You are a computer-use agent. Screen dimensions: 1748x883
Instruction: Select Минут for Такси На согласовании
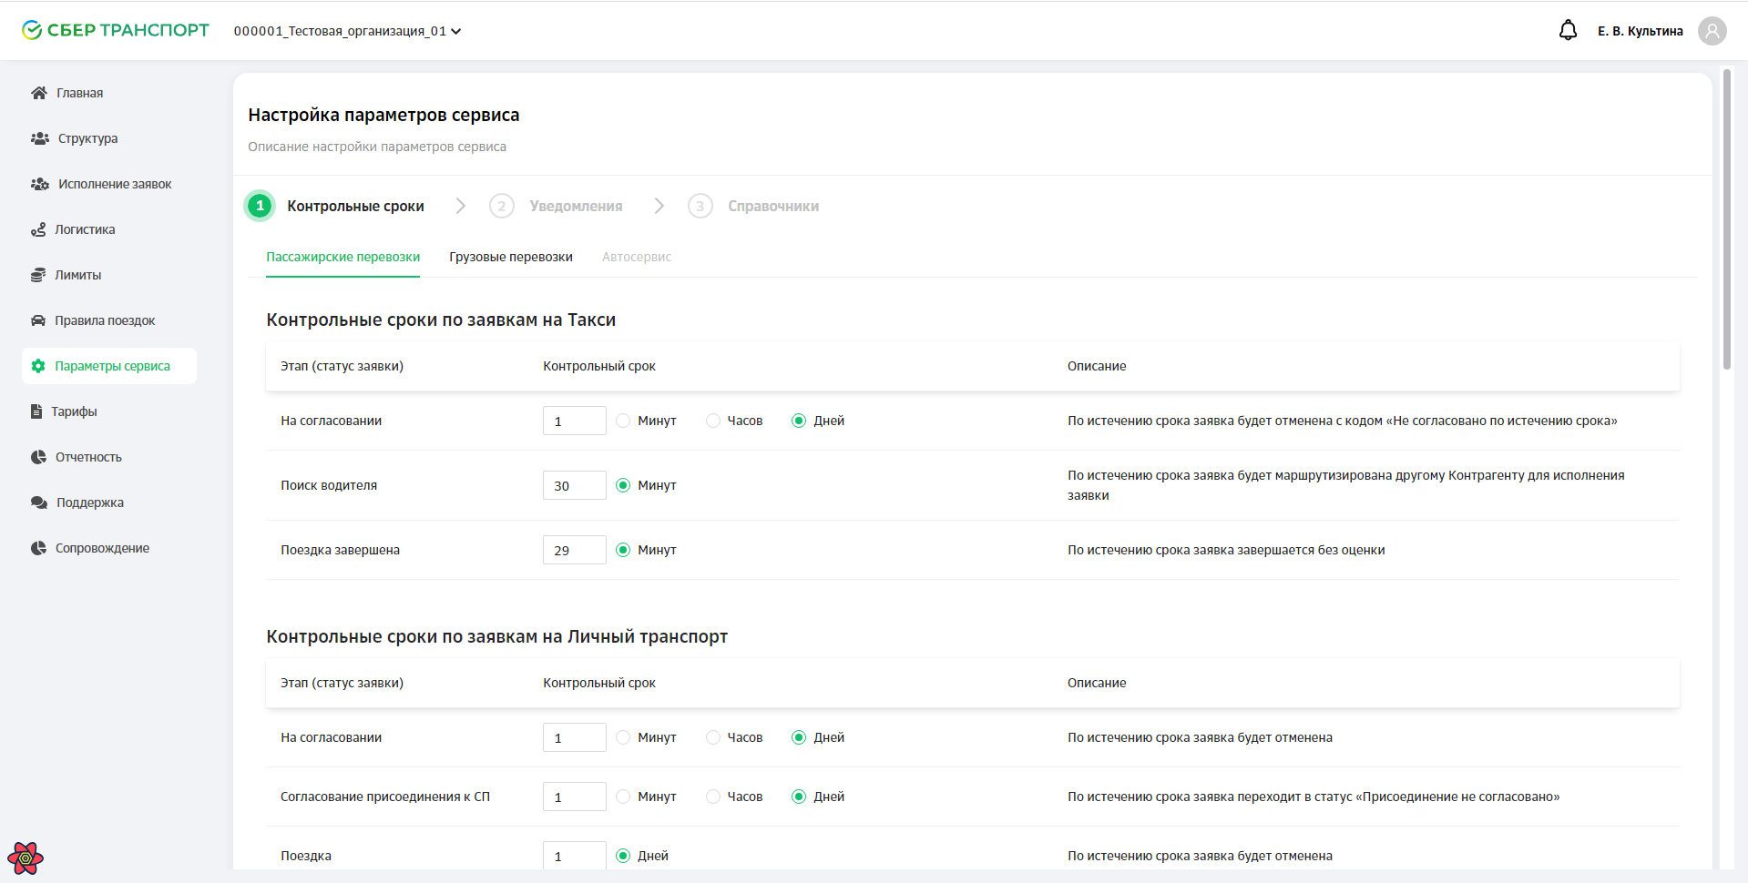tap(623, 421)
